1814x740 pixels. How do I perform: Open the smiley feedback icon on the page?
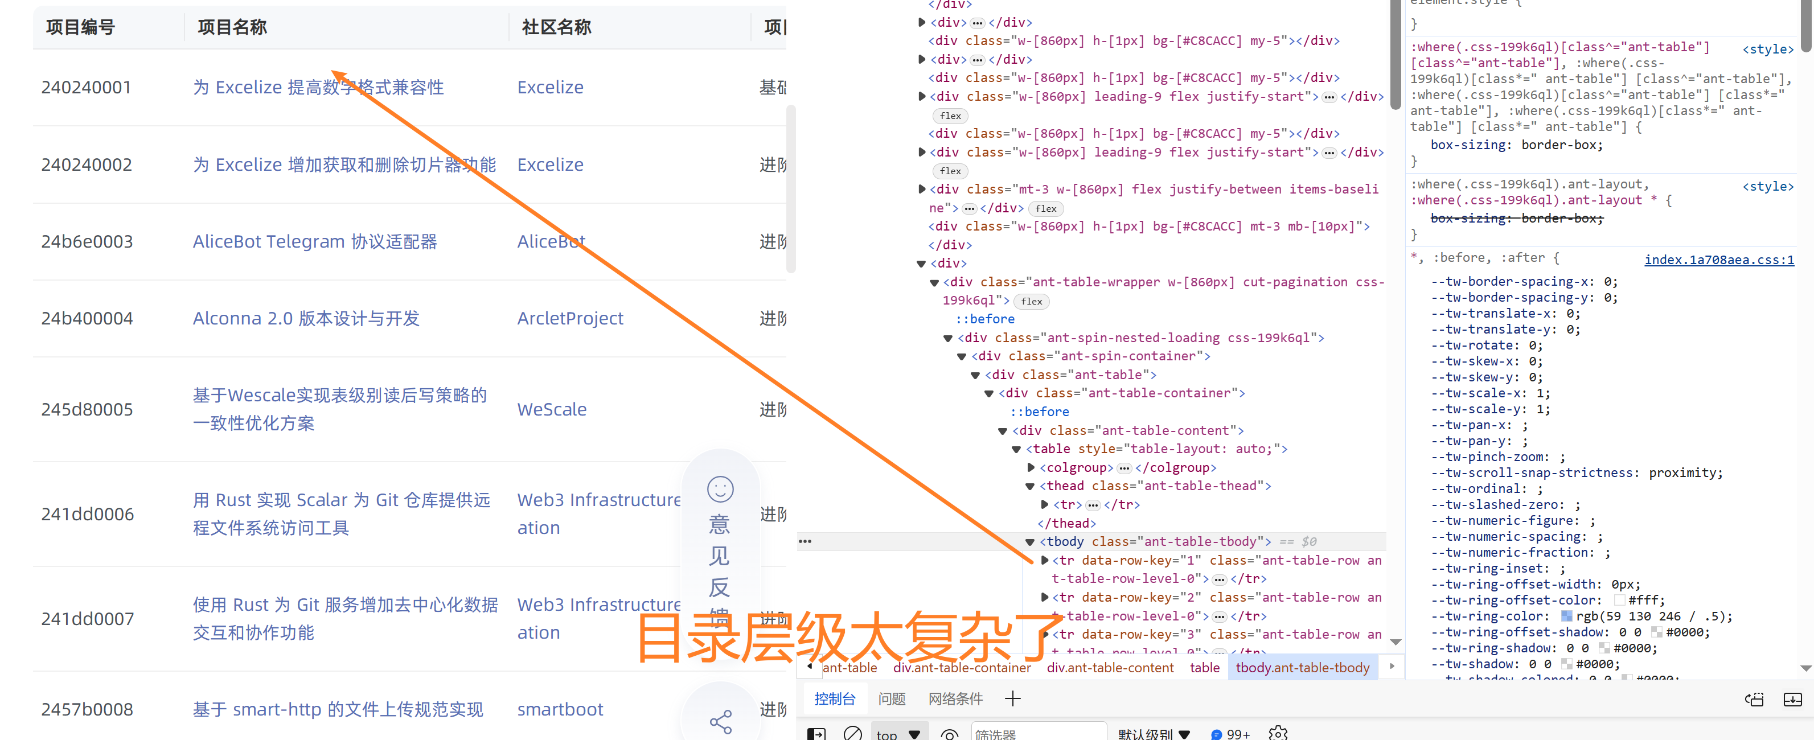click(720, 490)
